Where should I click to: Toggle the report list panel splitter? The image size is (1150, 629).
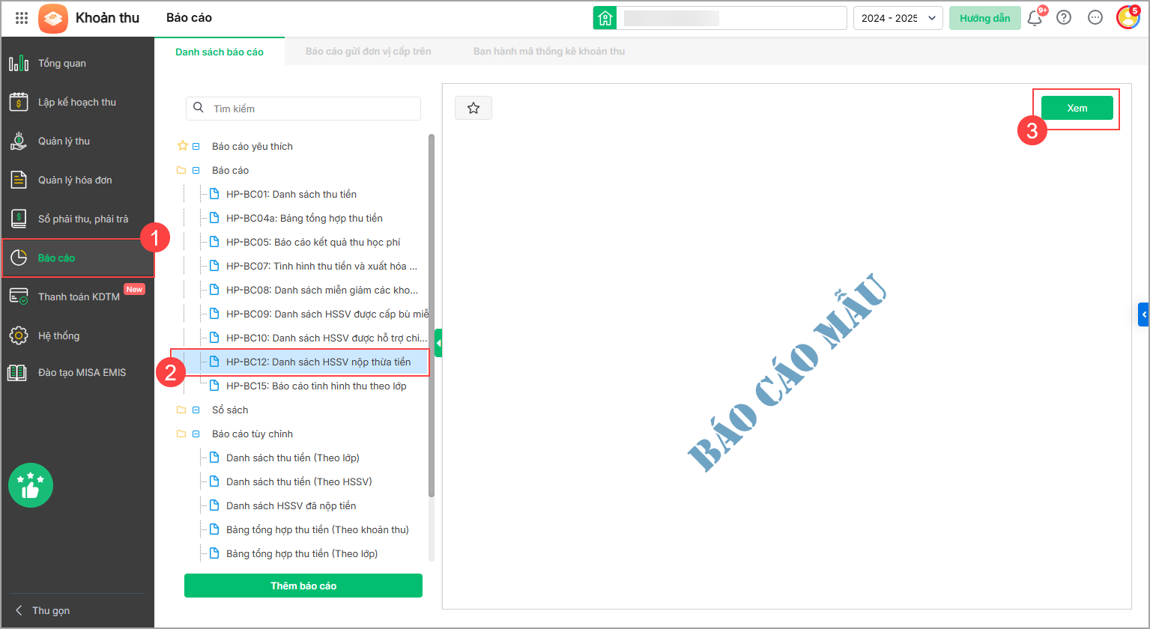(x=438, y=344)
